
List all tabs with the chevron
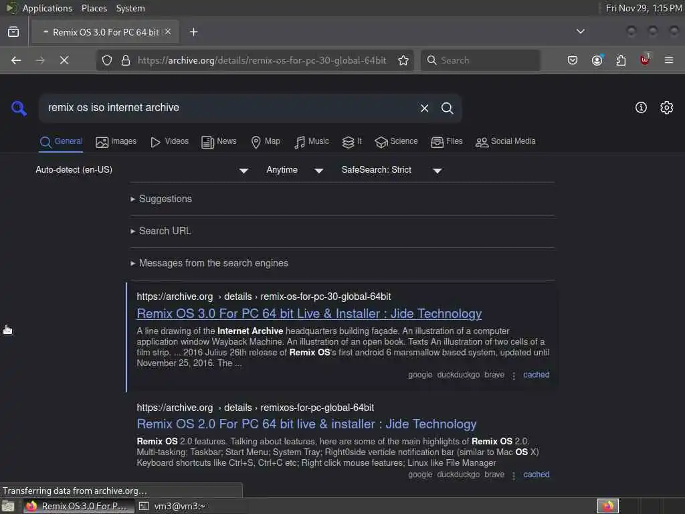click(581, 31)
